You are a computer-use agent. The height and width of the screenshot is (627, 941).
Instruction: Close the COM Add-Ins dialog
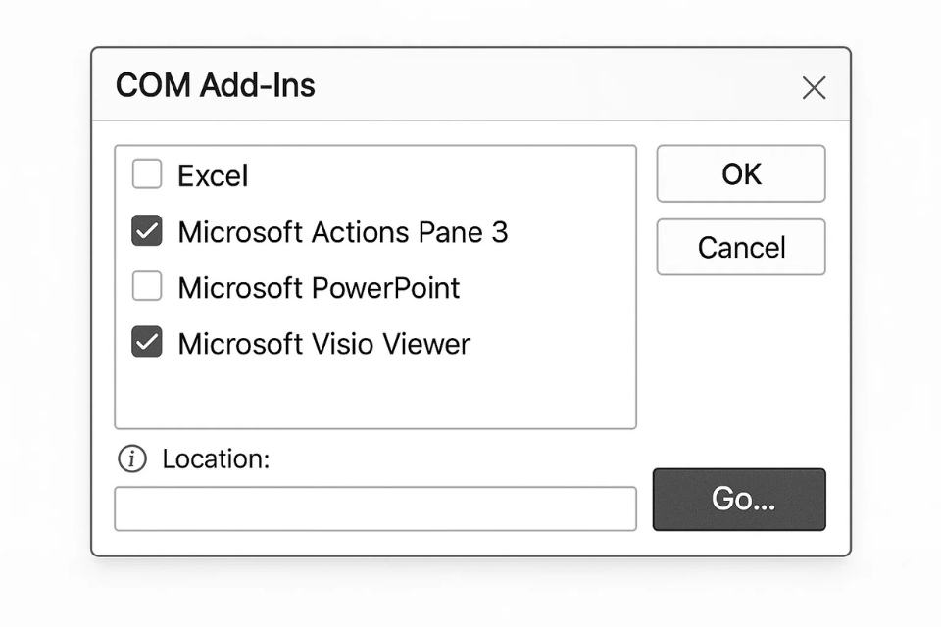(x=814, y=88)
